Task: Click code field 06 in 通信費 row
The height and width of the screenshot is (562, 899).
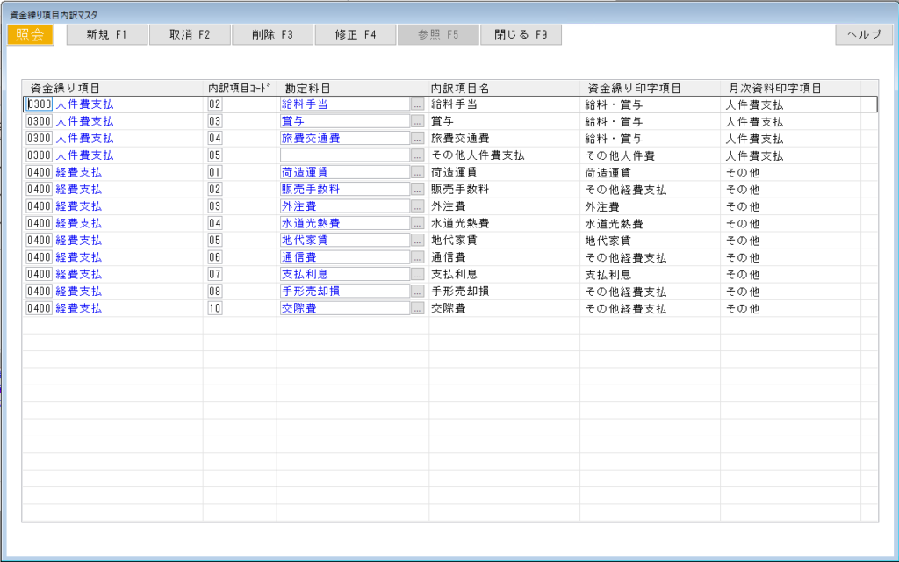Action: click(215, 257)
